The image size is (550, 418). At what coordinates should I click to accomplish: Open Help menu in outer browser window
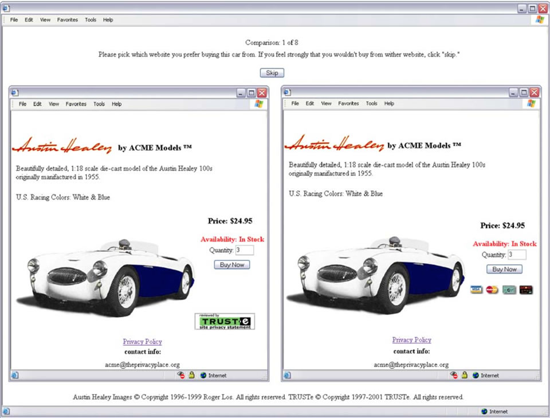click(108, 19)
